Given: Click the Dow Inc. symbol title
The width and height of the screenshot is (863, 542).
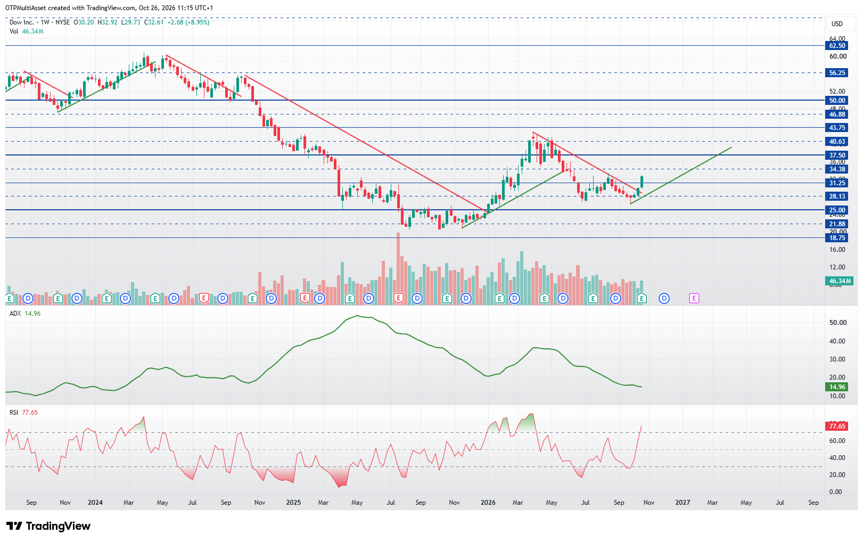Looking at the screenshot, I should (x=22, y=22).
